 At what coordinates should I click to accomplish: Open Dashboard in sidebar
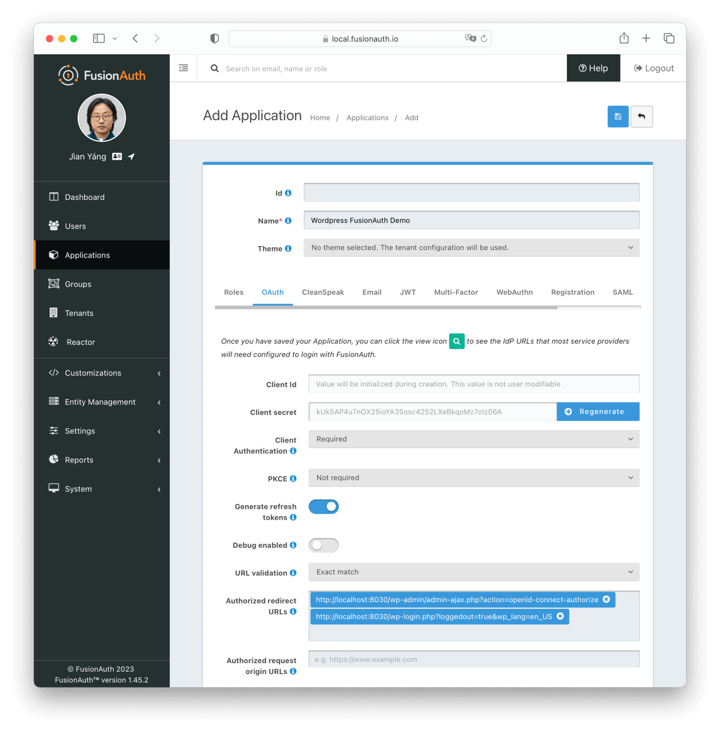(x=102, y=197)
